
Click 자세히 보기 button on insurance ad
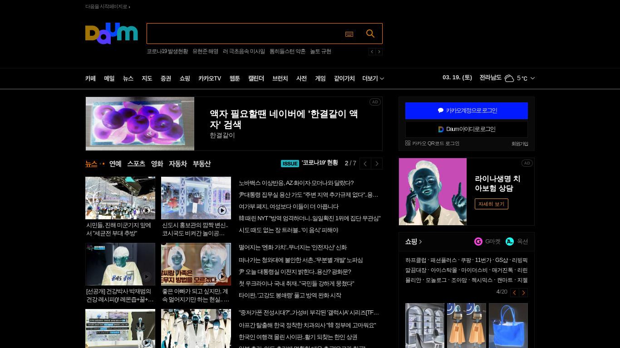492,204
